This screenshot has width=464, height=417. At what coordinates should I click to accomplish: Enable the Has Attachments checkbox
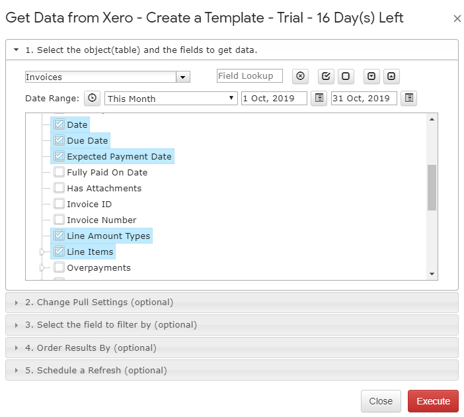click(59, 188)
